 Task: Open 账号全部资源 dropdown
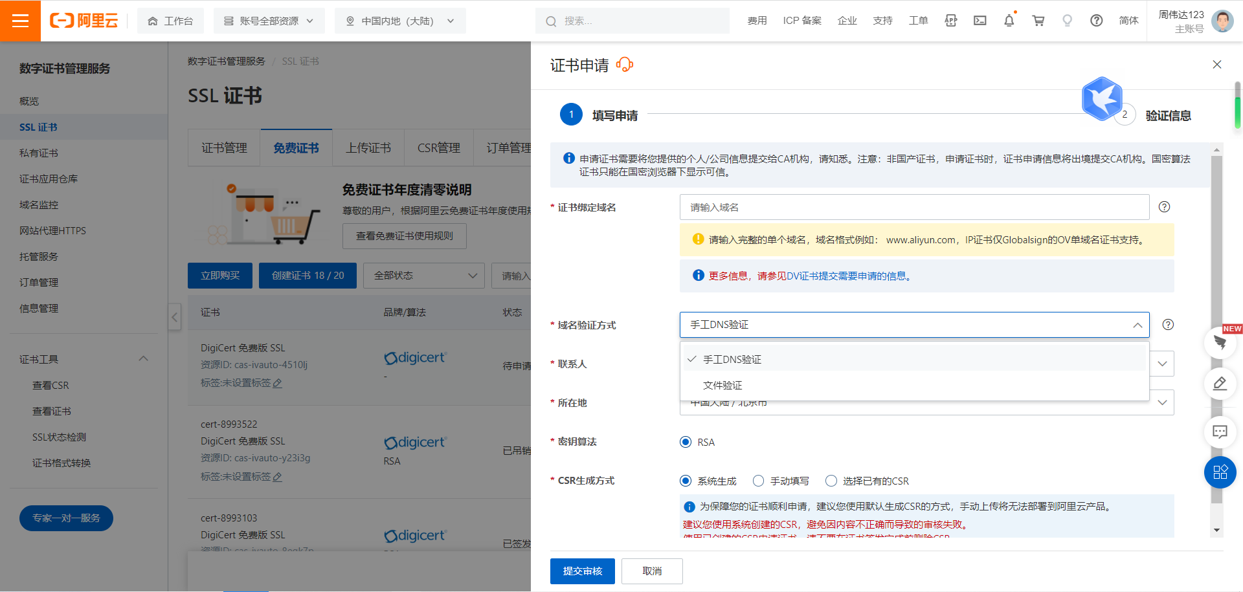point(269,21)
